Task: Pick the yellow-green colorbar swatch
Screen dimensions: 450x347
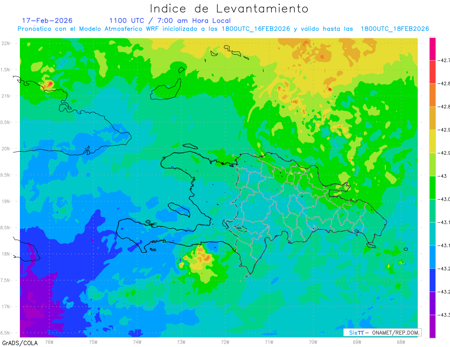Action: (x=432, y=164)
